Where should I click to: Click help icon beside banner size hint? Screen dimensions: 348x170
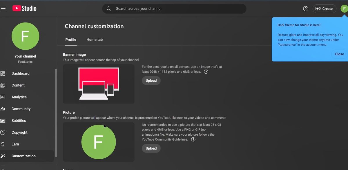click(x=206, y=72)
